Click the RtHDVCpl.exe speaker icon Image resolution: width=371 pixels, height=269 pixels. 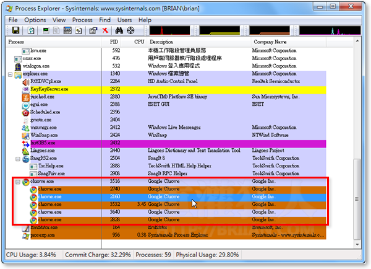(26, 82)
